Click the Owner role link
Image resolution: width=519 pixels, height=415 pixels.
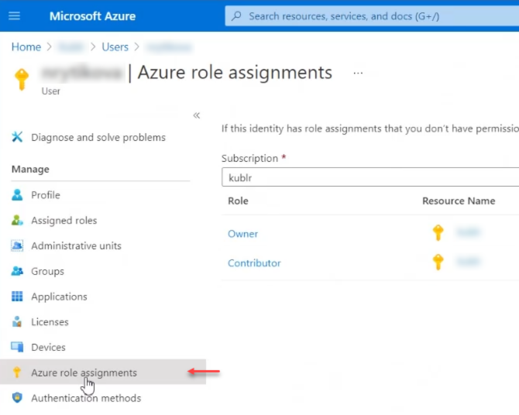(x=242, y=234)
